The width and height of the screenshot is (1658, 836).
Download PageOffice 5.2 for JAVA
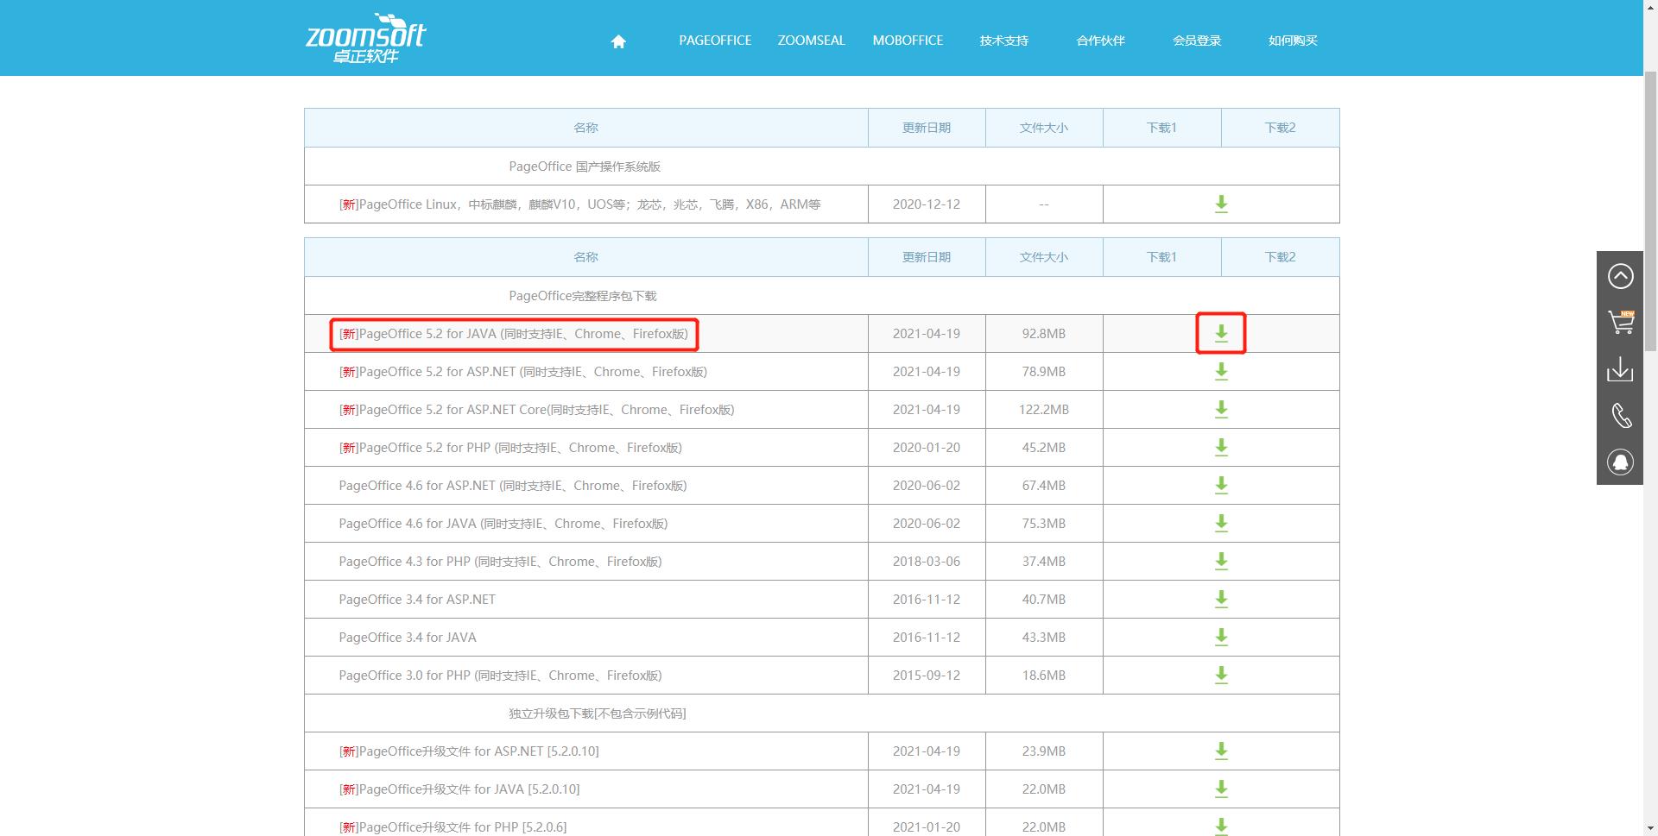(x=1221, y=334)
